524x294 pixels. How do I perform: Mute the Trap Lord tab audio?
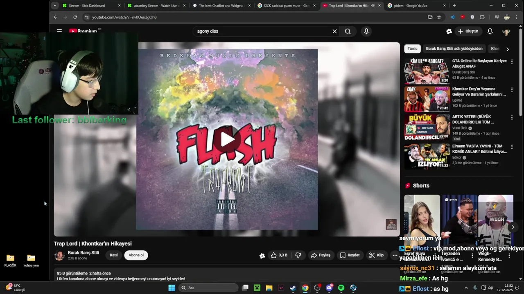(373, 6)
